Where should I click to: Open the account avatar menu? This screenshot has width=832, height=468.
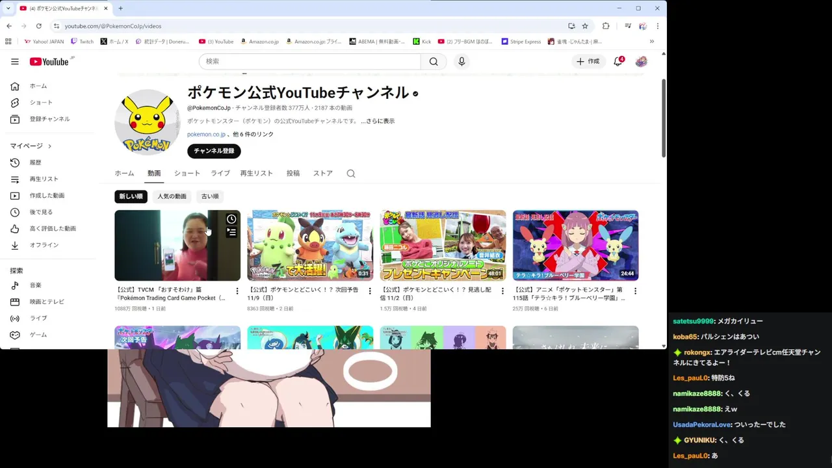tap(642, 61)
